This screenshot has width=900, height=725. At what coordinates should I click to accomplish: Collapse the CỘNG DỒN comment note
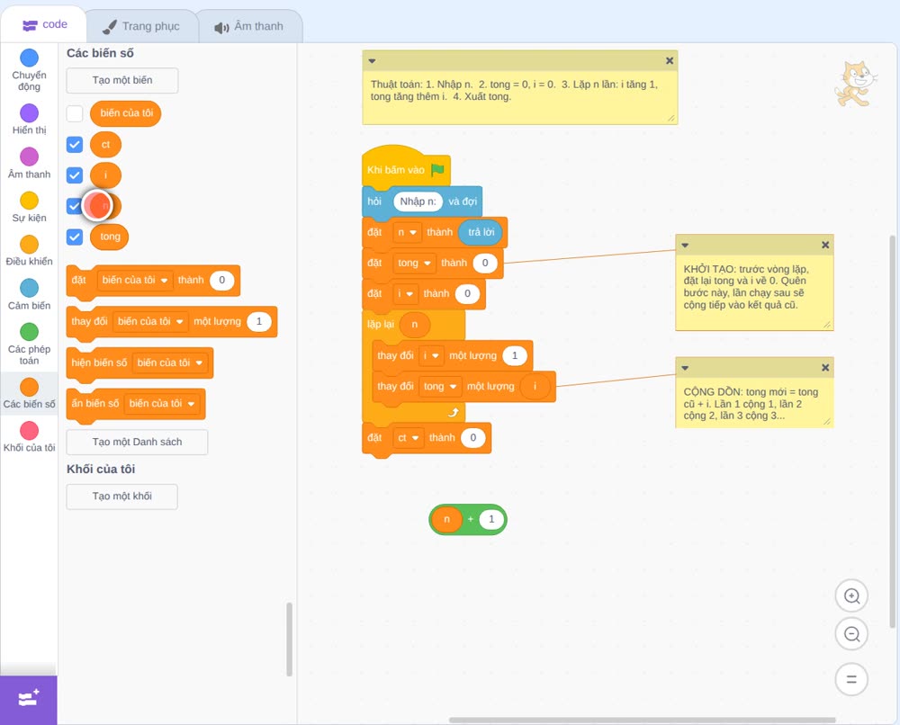[685, 368]
